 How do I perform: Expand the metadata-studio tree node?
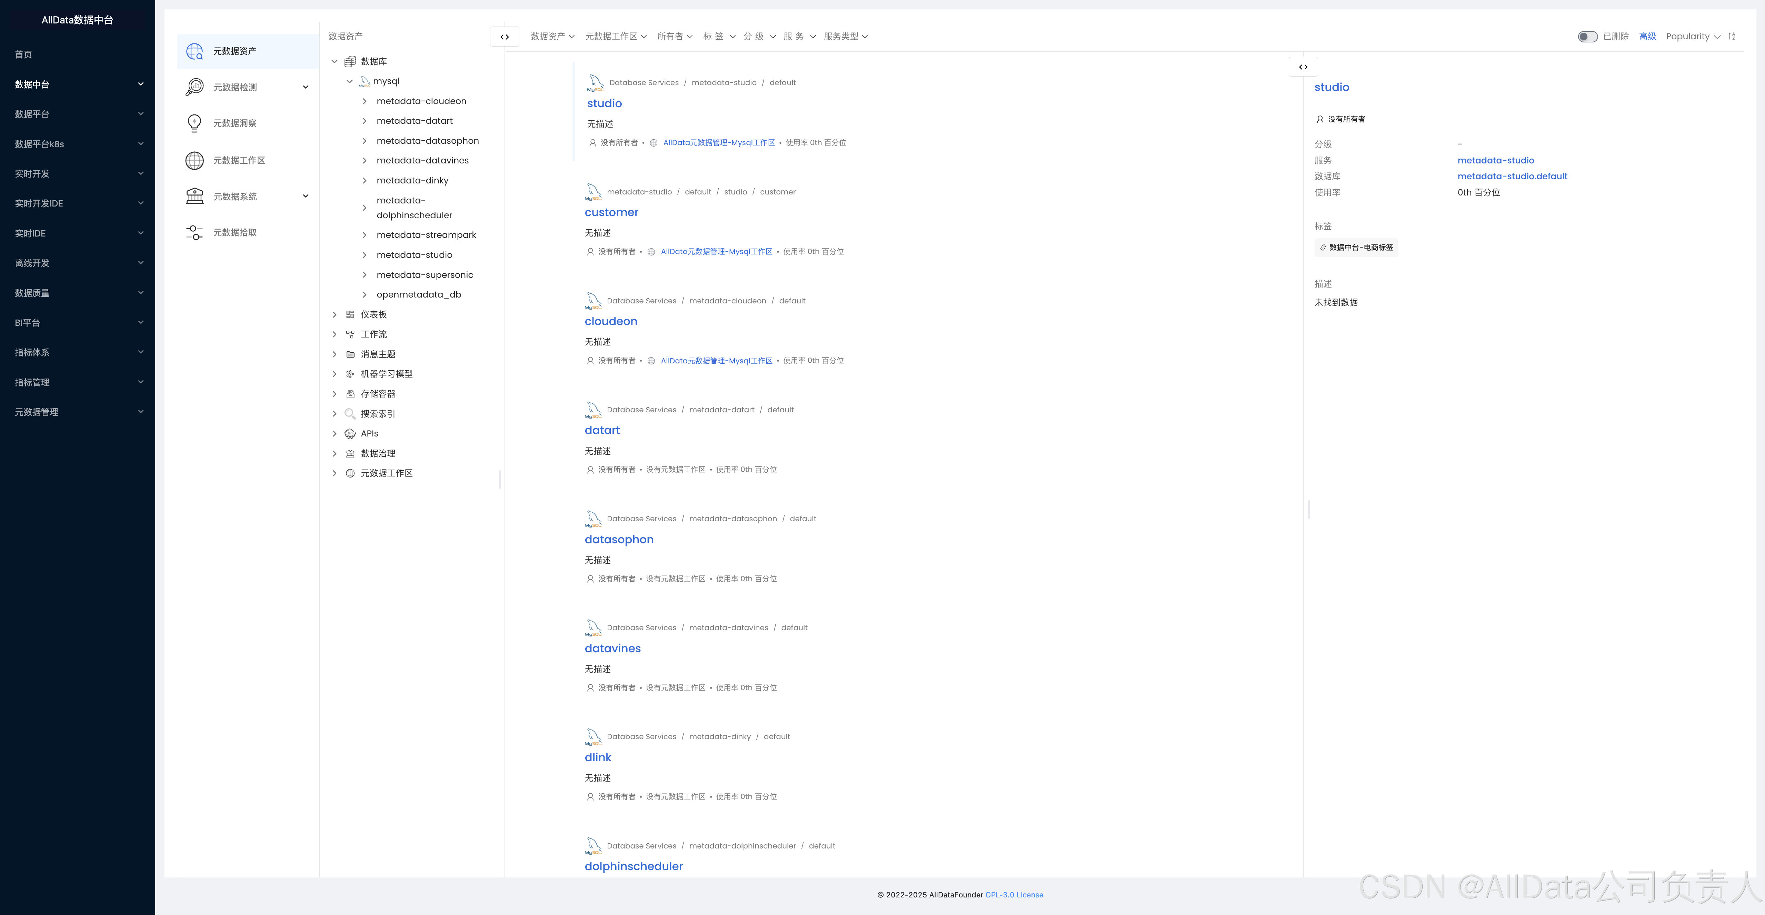(x=364, y=255)
